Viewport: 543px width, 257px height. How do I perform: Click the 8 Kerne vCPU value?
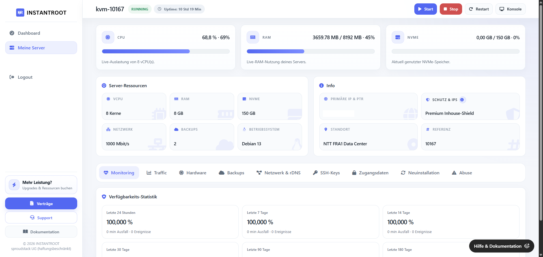[113, 113]
